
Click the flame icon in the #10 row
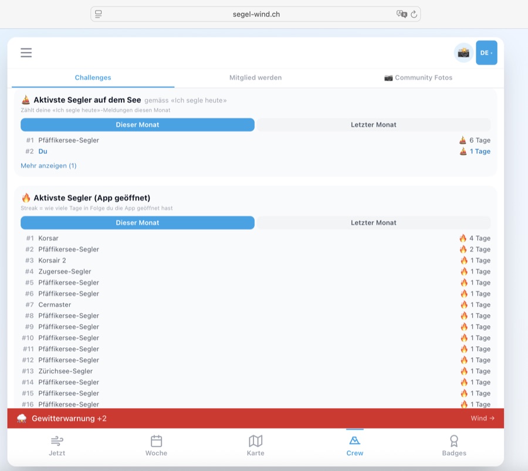tap(464, 338)
